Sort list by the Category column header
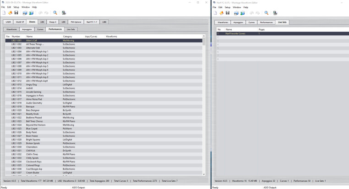Image resolution: width=349 pixels, height=189 pixels. point(67,36)
